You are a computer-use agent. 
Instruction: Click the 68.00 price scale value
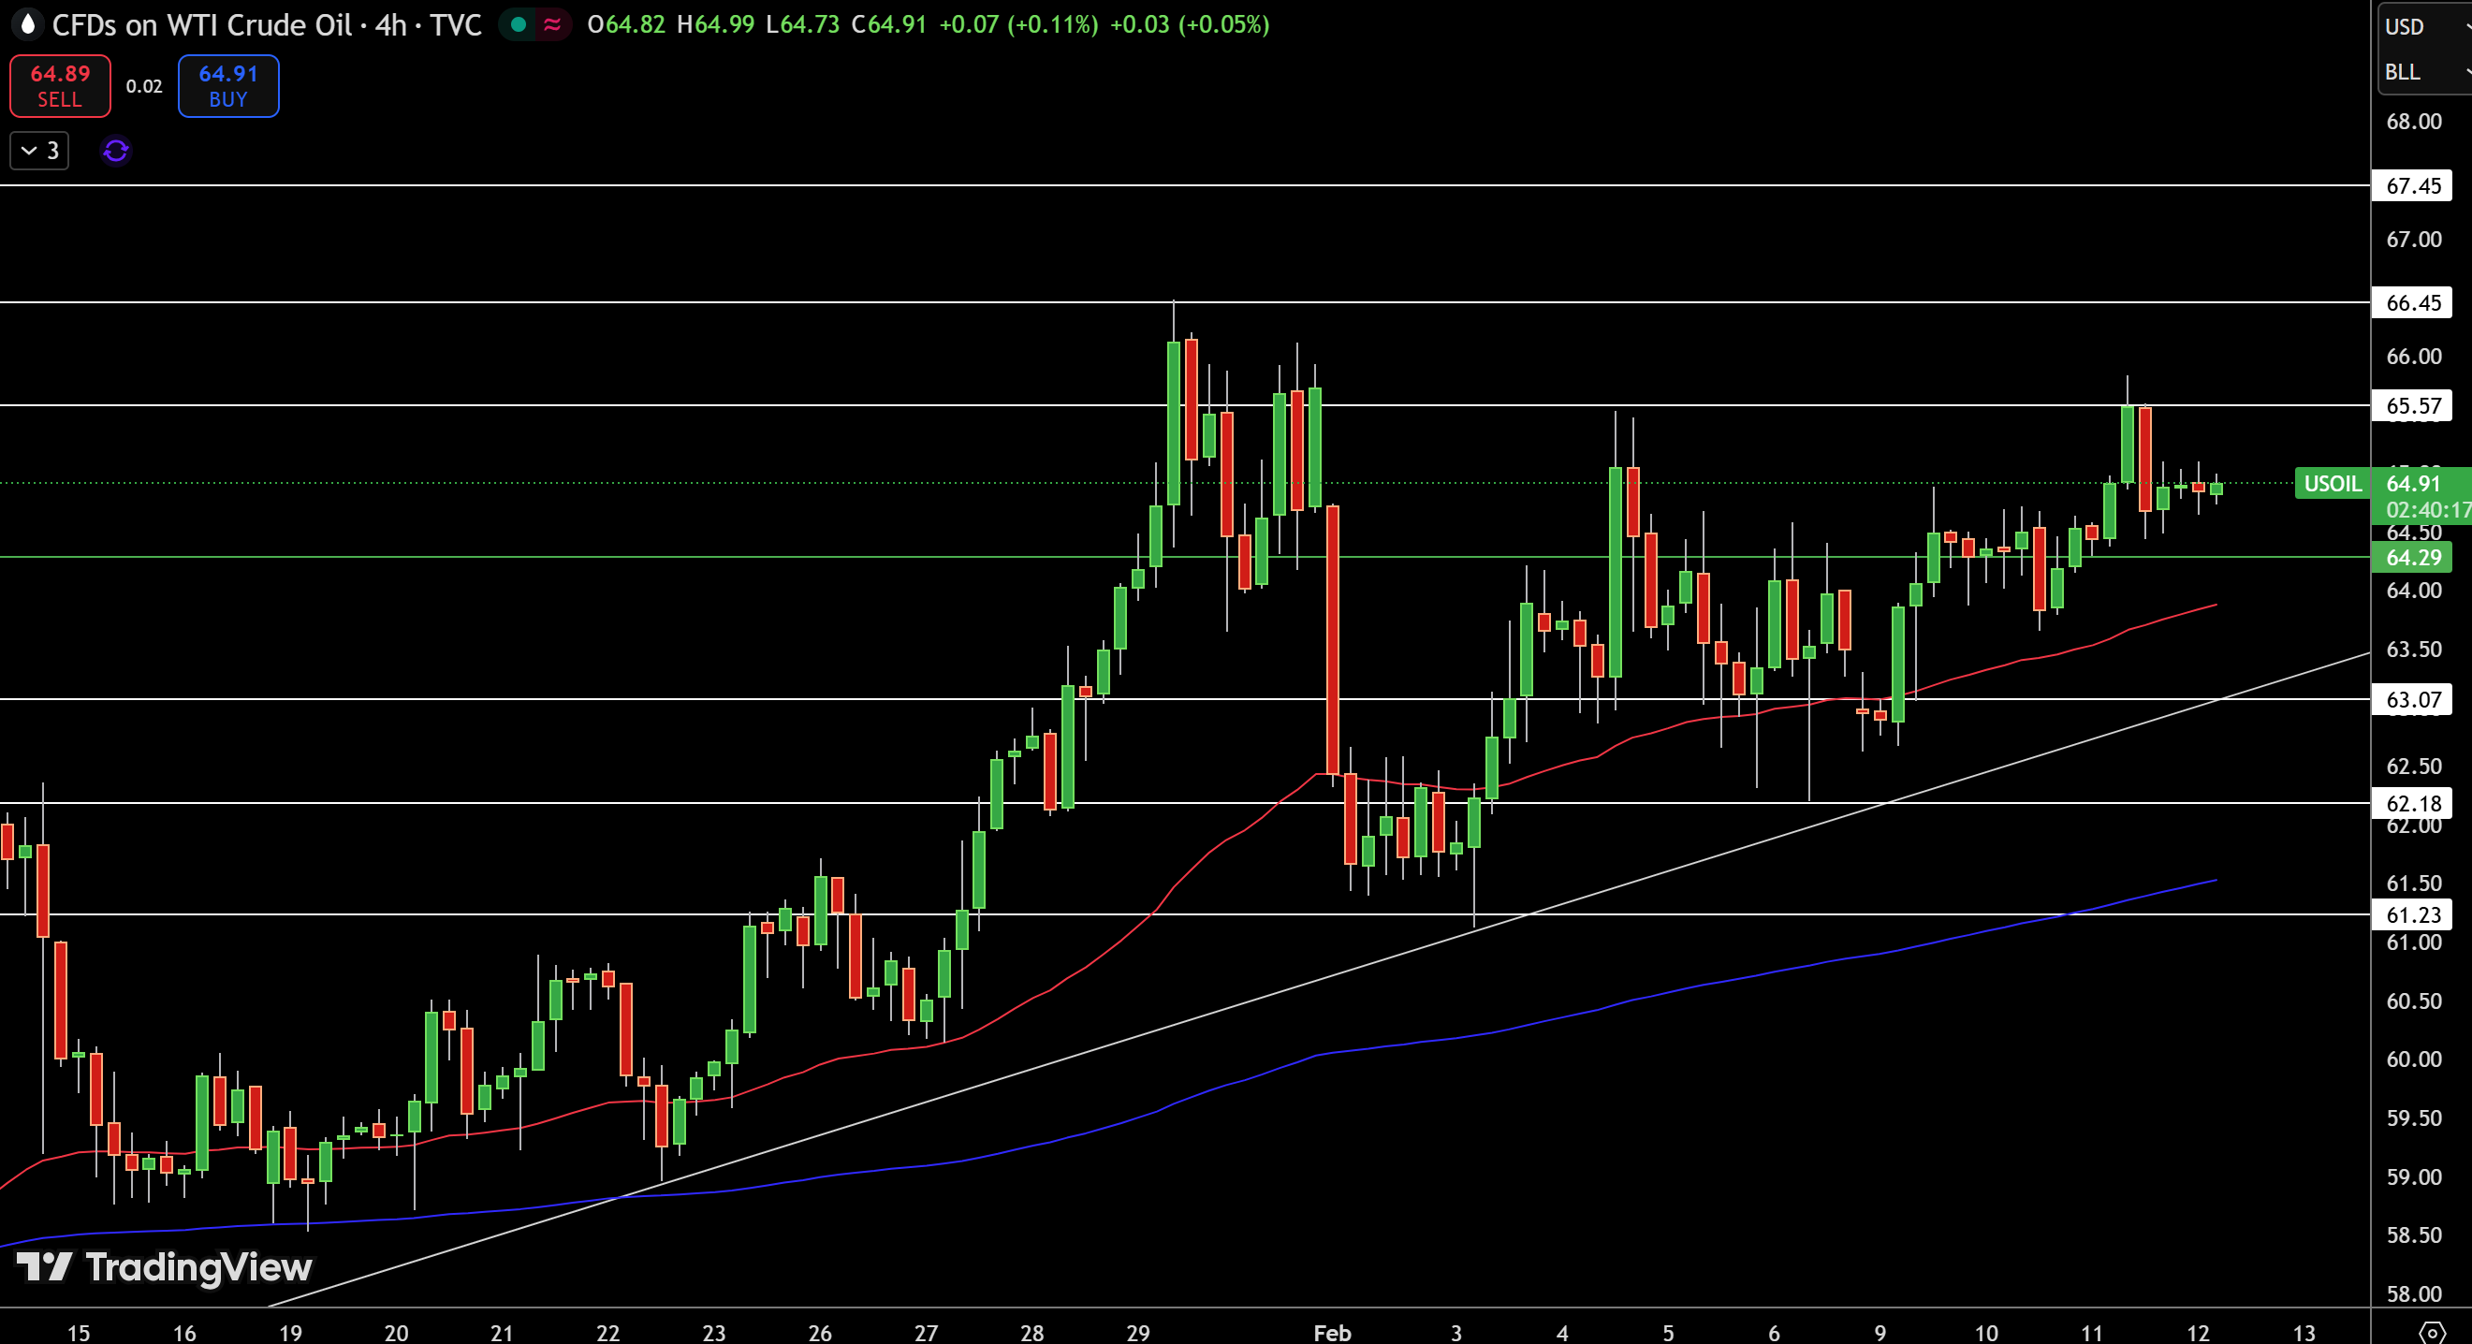click(x=2413, y=122)
